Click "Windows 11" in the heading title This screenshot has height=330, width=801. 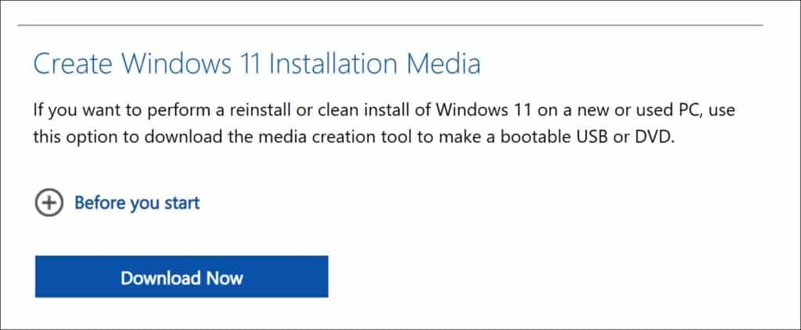tap(192, 64)
